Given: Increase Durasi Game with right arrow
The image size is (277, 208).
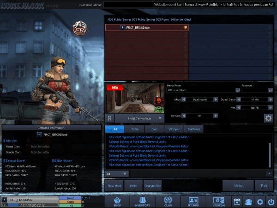Looking at the screenshot, I should pos(271,99).
